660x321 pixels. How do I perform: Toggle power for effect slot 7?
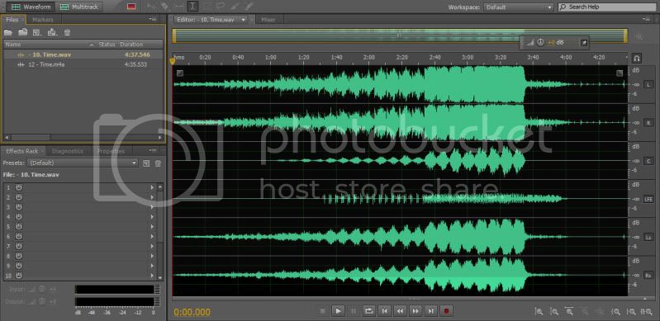click(18, 246)
